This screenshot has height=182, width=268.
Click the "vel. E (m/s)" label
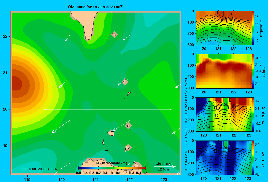coord(263,158)
